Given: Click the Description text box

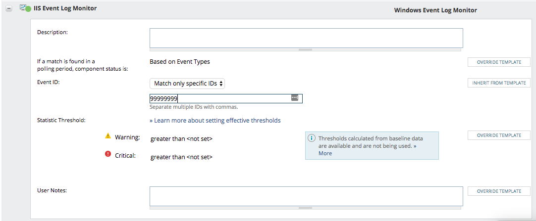Looking at the screenshot, I should pyautogui.click(x=306, y=38).
